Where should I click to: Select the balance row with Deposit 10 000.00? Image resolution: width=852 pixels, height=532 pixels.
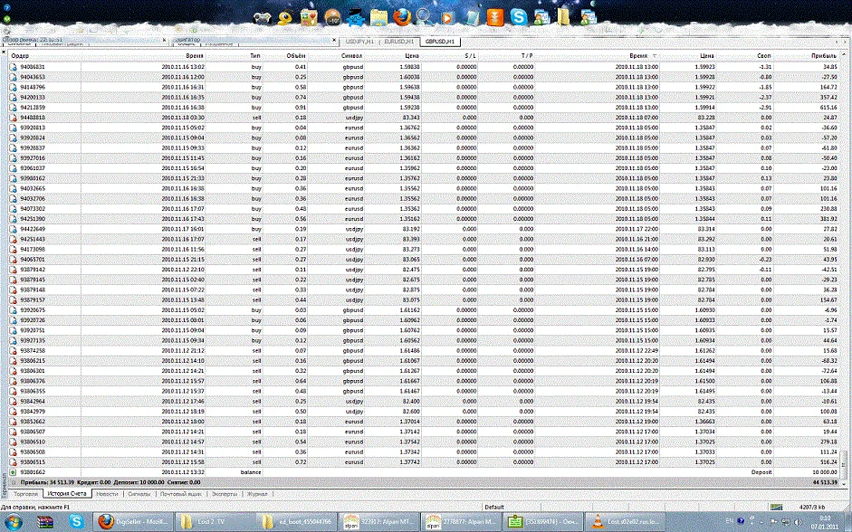pyautogui.click(x=424, y=472)
